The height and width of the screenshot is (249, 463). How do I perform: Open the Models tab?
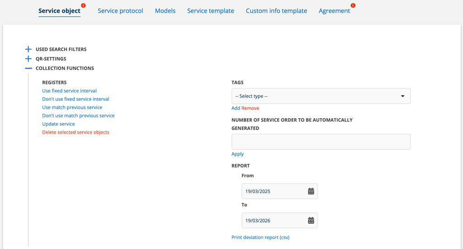(165, 11)
